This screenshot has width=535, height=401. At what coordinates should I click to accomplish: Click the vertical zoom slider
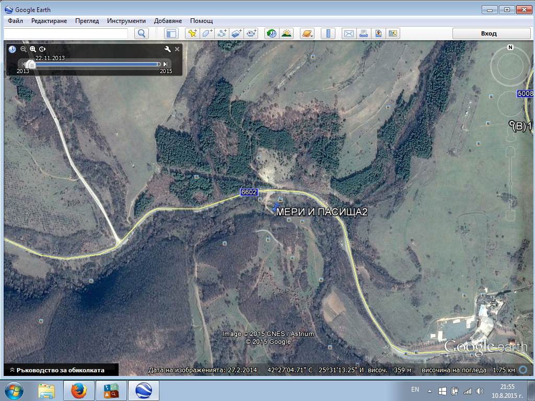pos(510,184)
